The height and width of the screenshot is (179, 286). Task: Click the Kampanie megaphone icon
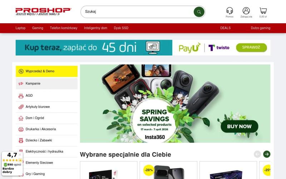(21, 83)
